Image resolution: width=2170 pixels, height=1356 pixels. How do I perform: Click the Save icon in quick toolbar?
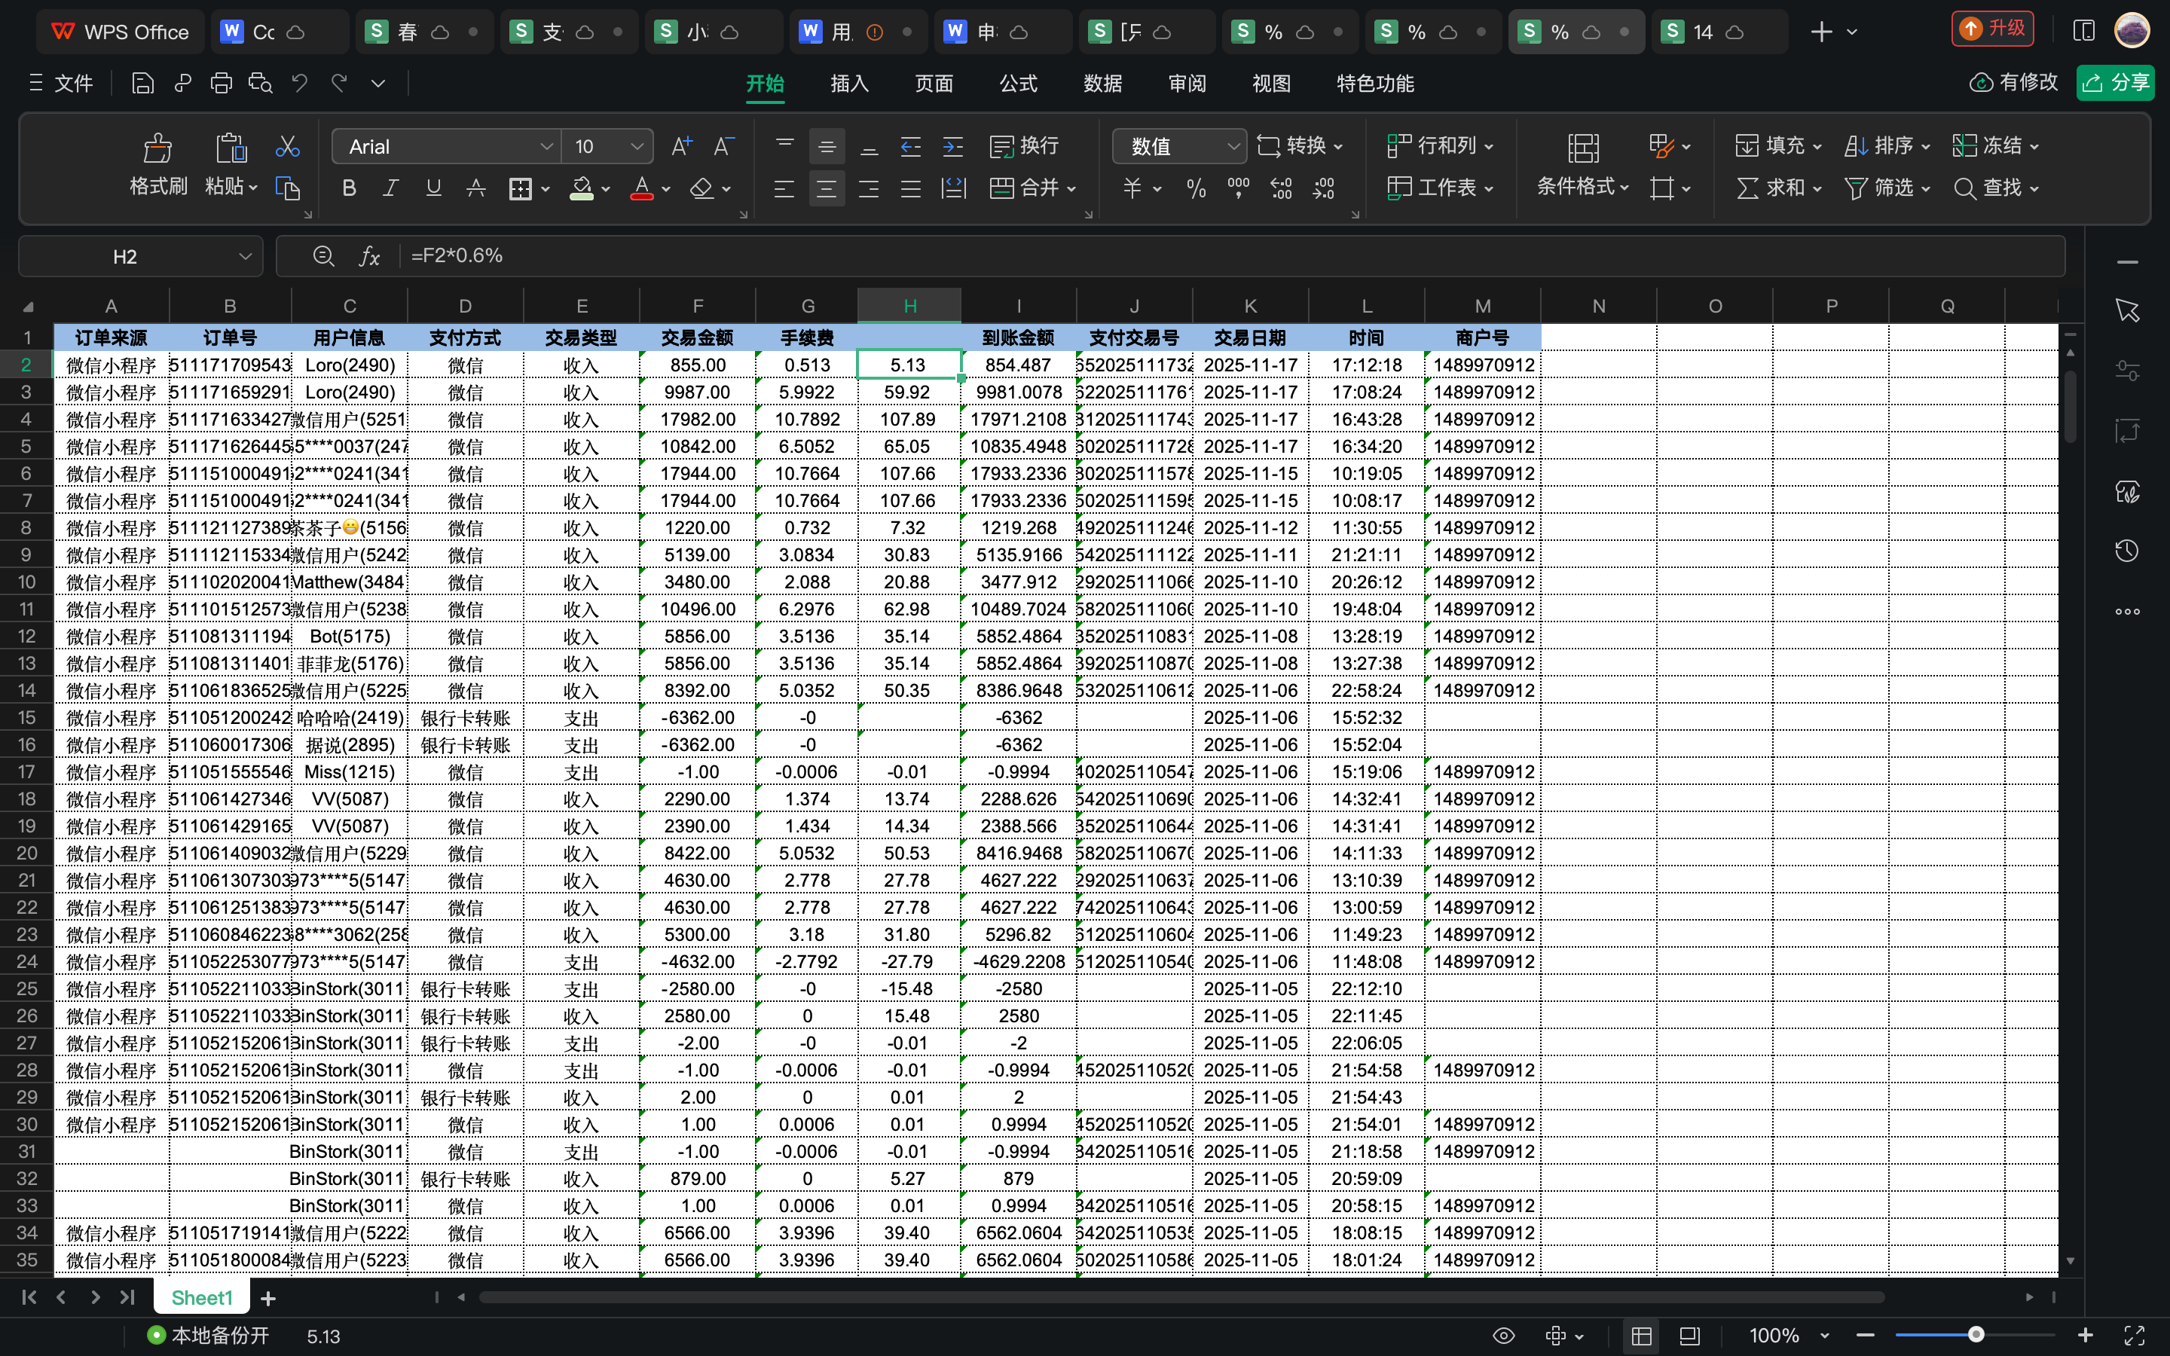click(142, 84)
